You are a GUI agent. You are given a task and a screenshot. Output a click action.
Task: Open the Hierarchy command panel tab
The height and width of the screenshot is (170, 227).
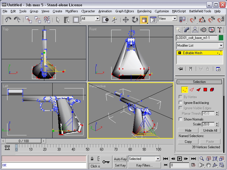pyautogui.click(x=195, y=30)
